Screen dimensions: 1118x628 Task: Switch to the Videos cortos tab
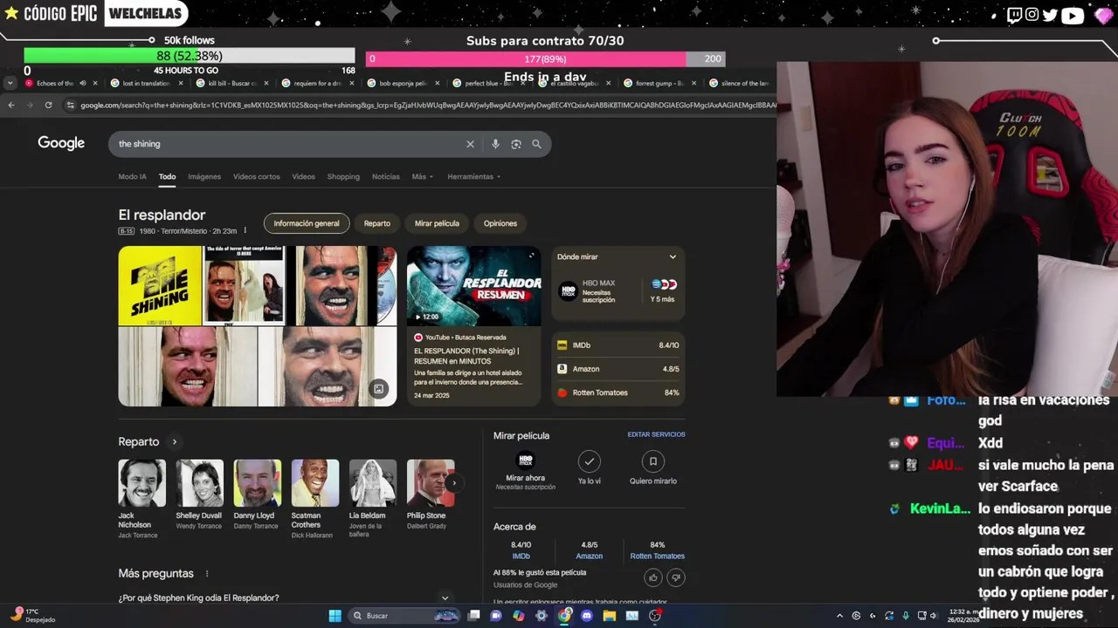(257, 176)
